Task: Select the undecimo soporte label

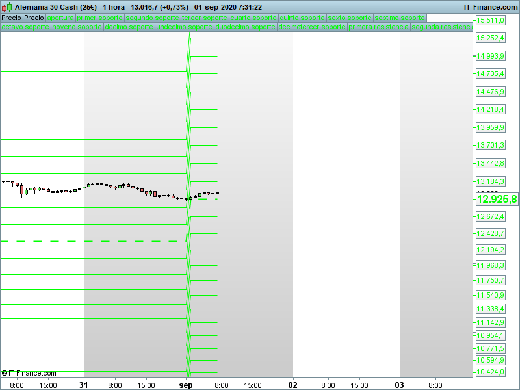Action: pyautogui.click(x=185, y=27)
